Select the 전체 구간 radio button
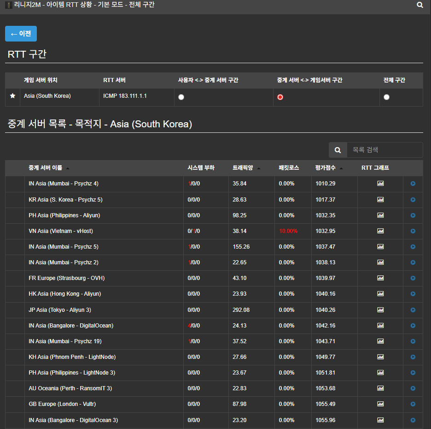This screenshot has height=429, width=431. (386, 97)
